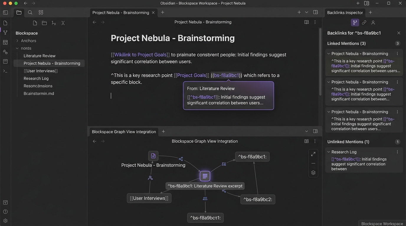This screenshot has width=406, height=226.
Task: Select the highlighted Literature Review excerpt node
Action: 205,176
